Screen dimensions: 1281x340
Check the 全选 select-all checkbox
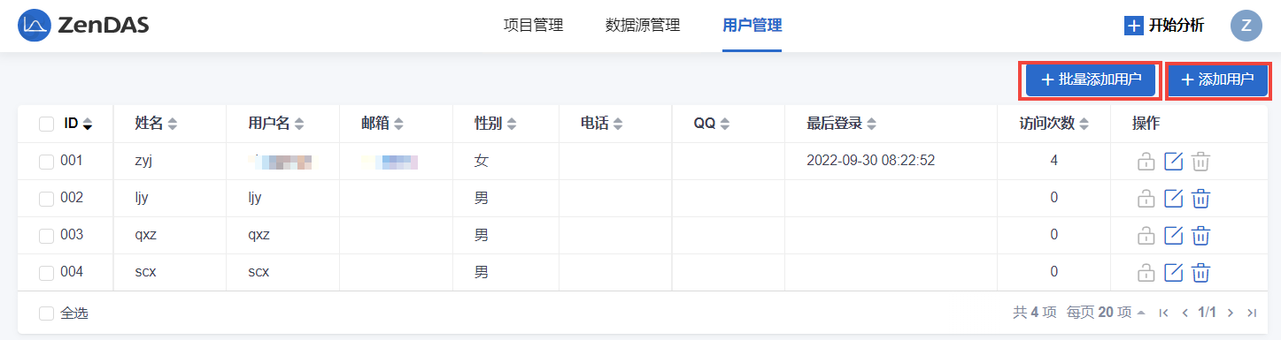tap(46, 314)
